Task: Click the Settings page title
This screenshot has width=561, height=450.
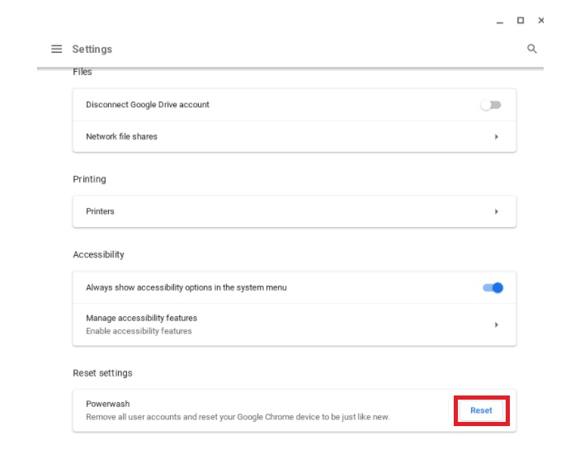Action: (x=92, y=50)
